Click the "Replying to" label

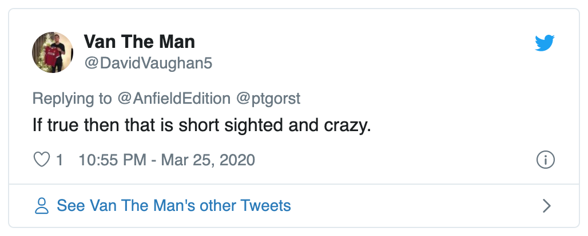(72, 98)
